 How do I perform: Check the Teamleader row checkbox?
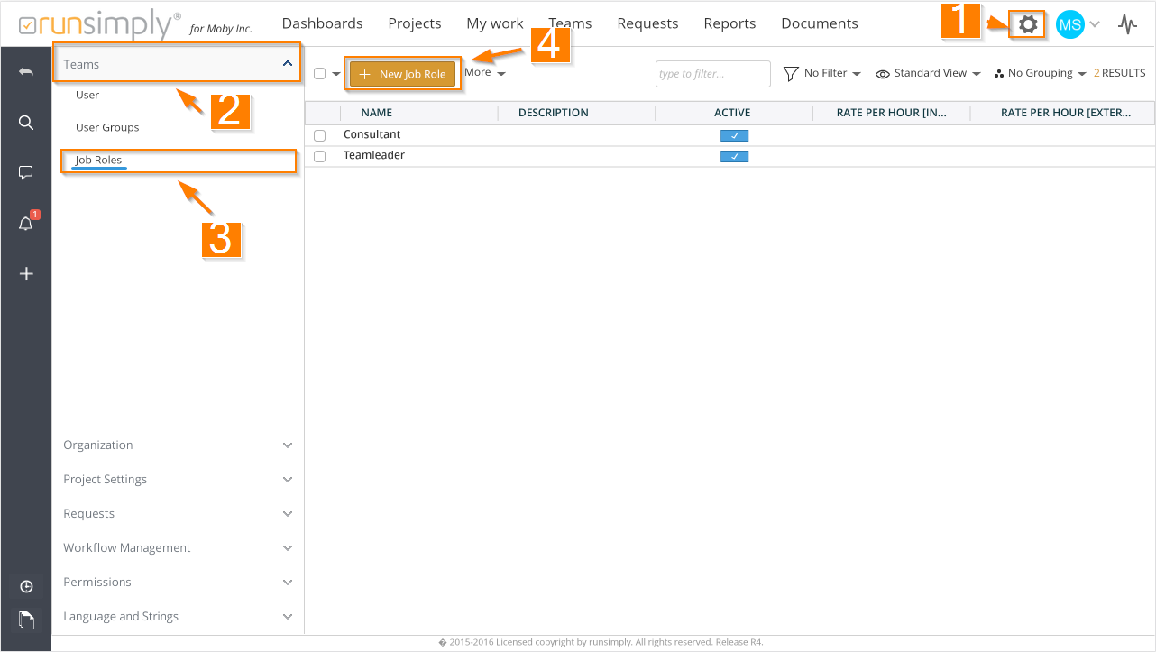[x=319, y=156]
